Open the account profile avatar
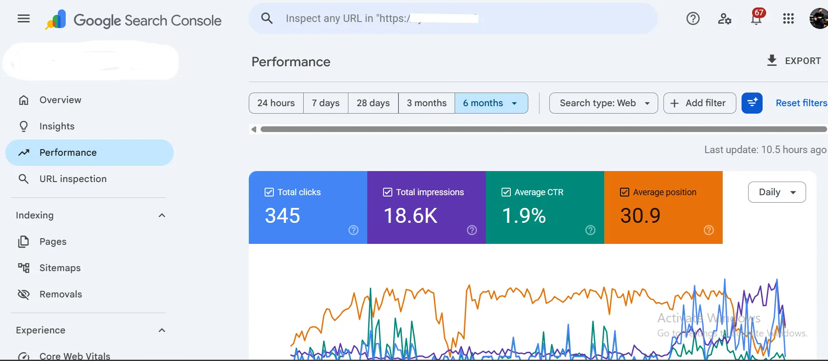 coord(819,18)
